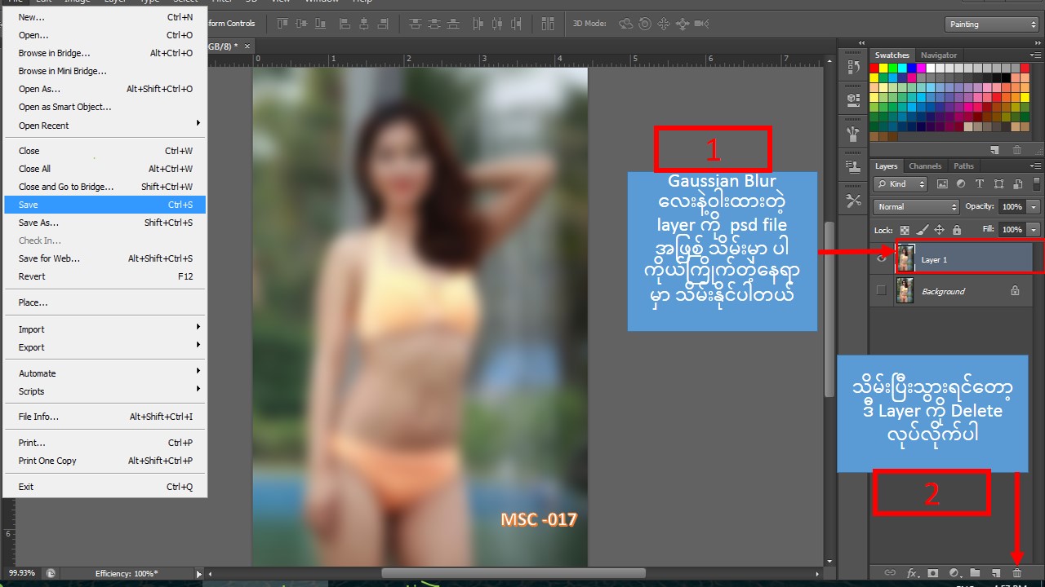Toggle lock transparent pixels
This screenshot has height=587, width=1045.
(x=905, y=230)
